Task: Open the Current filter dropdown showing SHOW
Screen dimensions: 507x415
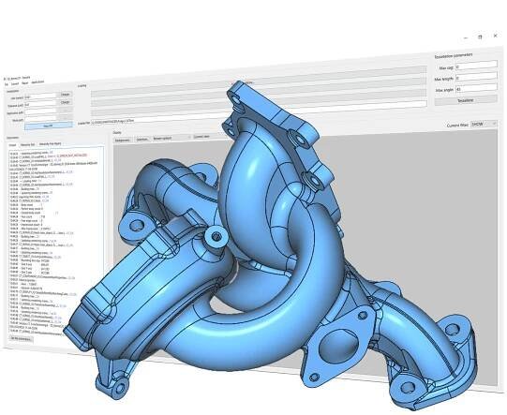Action: pyautogui.click(x=483, y=124)
